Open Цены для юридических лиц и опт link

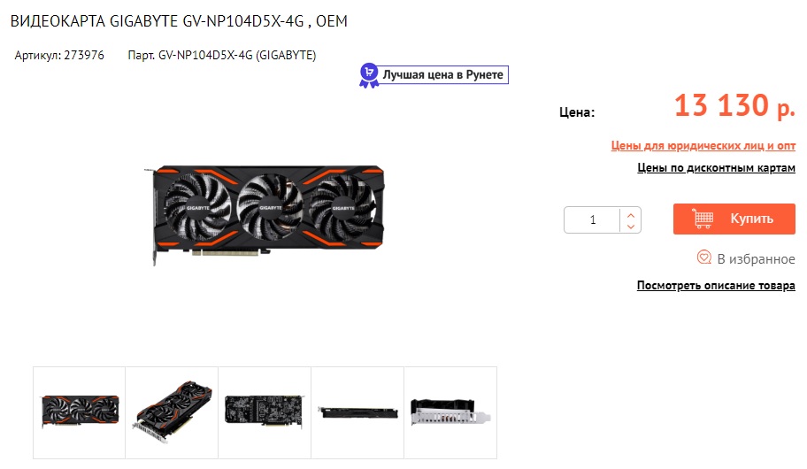(703, 146)
